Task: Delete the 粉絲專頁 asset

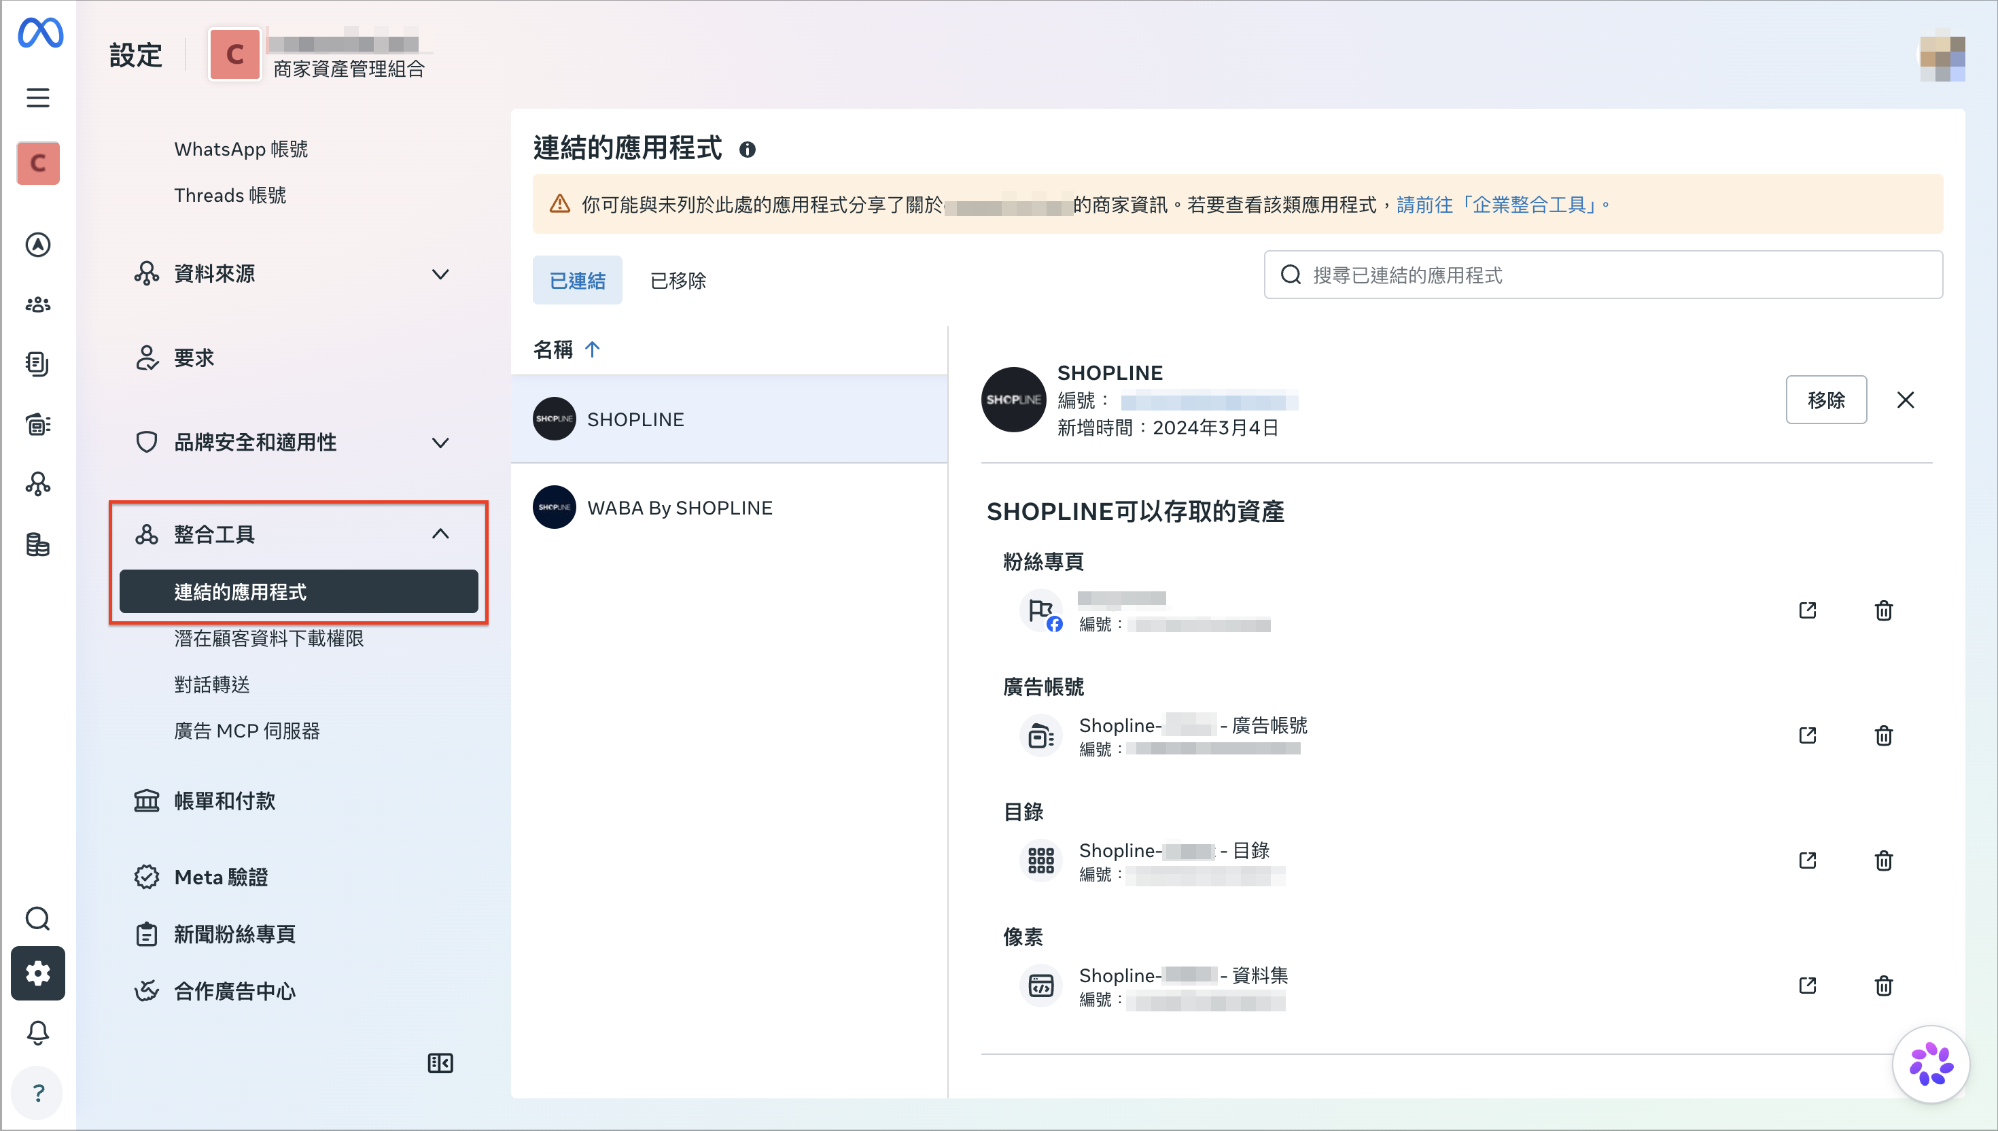Action: click(x=1883, y=610)
